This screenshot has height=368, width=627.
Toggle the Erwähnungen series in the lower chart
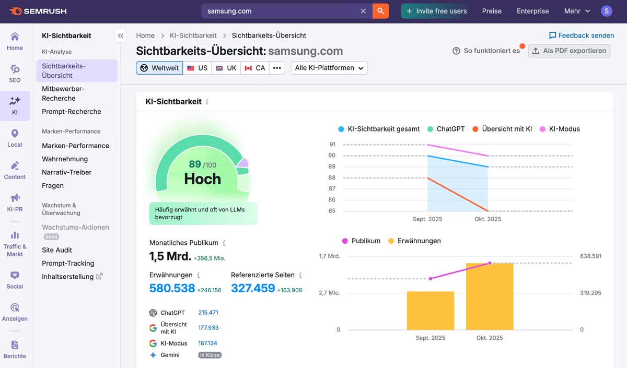pyautogui.click(x=418, y=241)
